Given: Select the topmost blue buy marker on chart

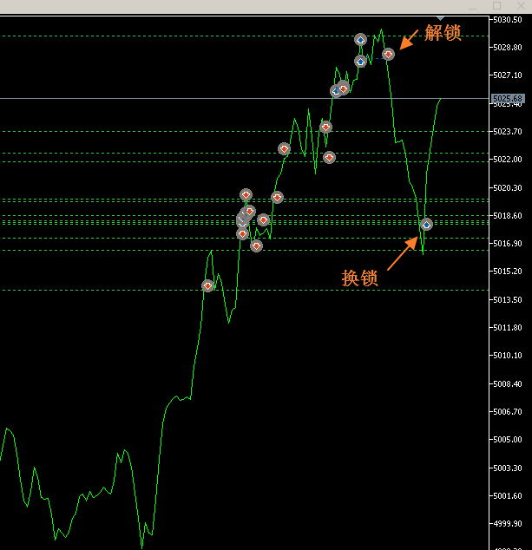Looking at the screenshot, I should (360, 40).
